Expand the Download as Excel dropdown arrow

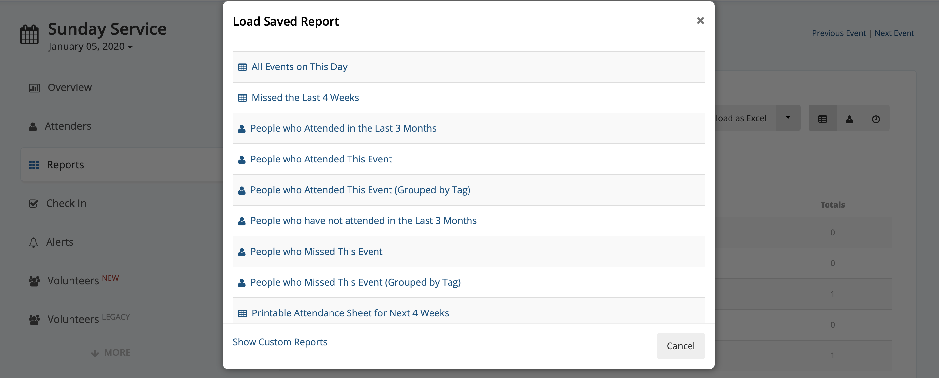tap(788, 118)
